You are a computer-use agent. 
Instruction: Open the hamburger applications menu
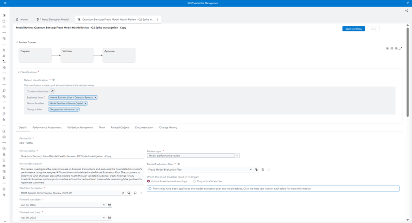tap(5, 3)
